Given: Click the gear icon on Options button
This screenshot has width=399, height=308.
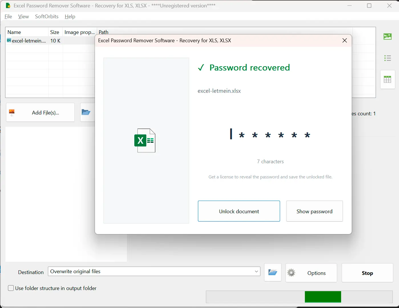Looking at the screenshot, I should point(291,273).
